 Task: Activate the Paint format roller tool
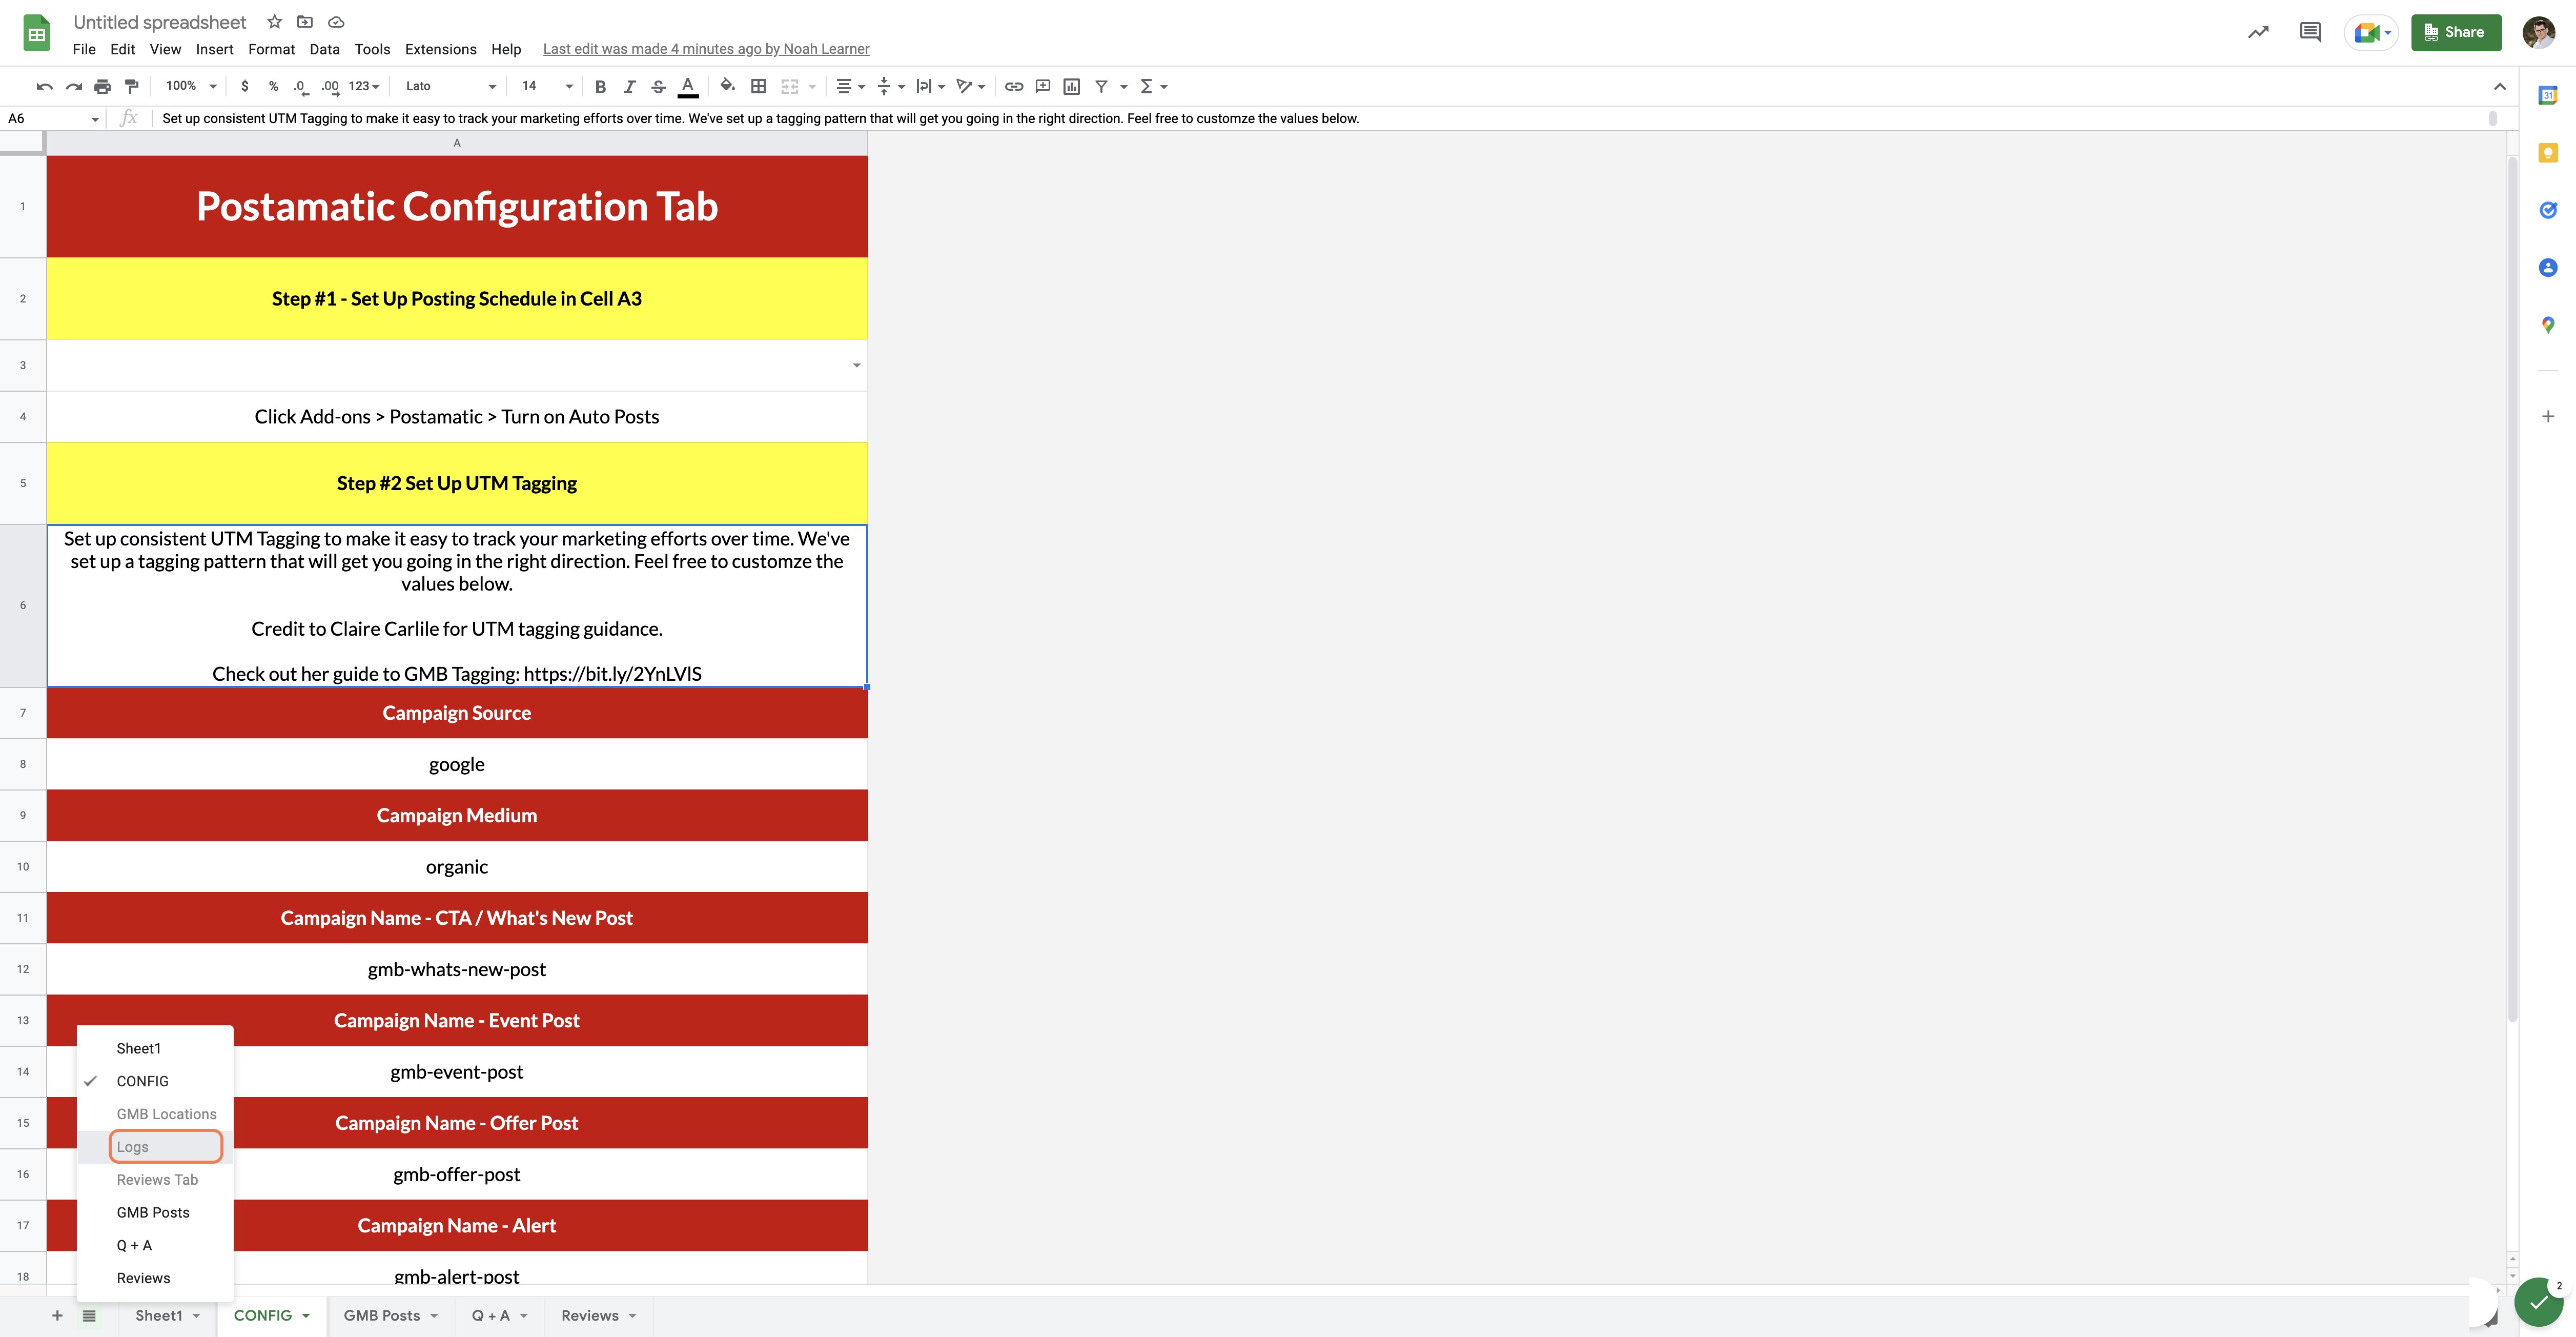tap(131, 86)
